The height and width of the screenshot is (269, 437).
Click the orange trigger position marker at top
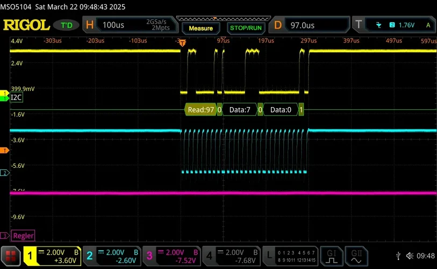click(x=182, y=43)
